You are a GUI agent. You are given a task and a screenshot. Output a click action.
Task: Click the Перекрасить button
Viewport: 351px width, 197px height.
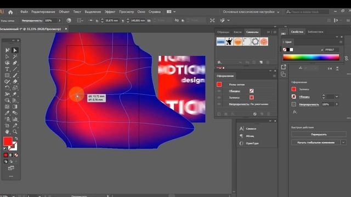pos(319,135)
